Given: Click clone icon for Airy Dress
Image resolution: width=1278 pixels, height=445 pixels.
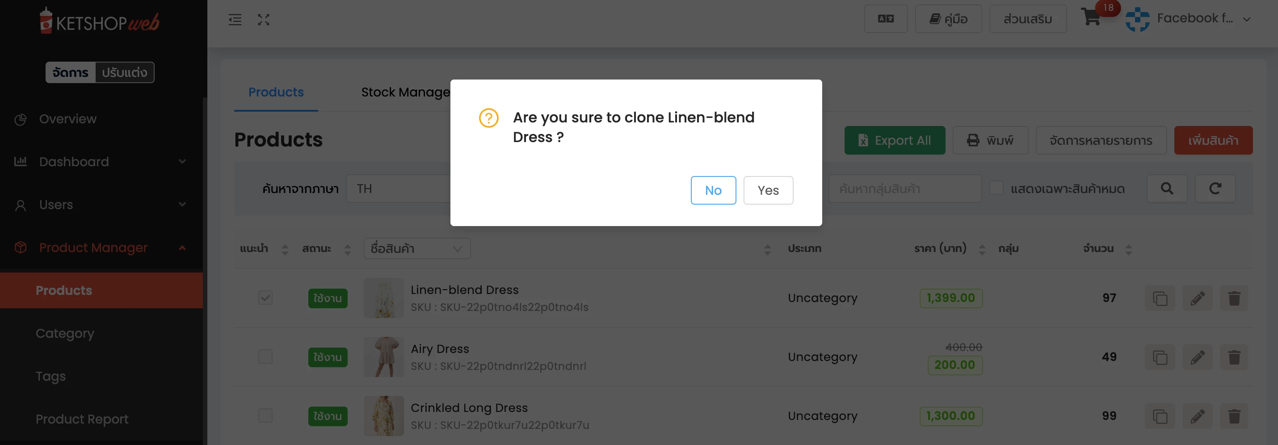Looking at the screenshot, I should point(1160,357).
